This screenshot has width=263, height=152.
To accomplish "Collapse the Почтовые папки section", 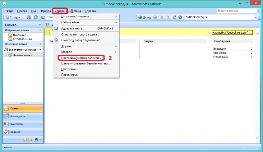I will [40, 44].
